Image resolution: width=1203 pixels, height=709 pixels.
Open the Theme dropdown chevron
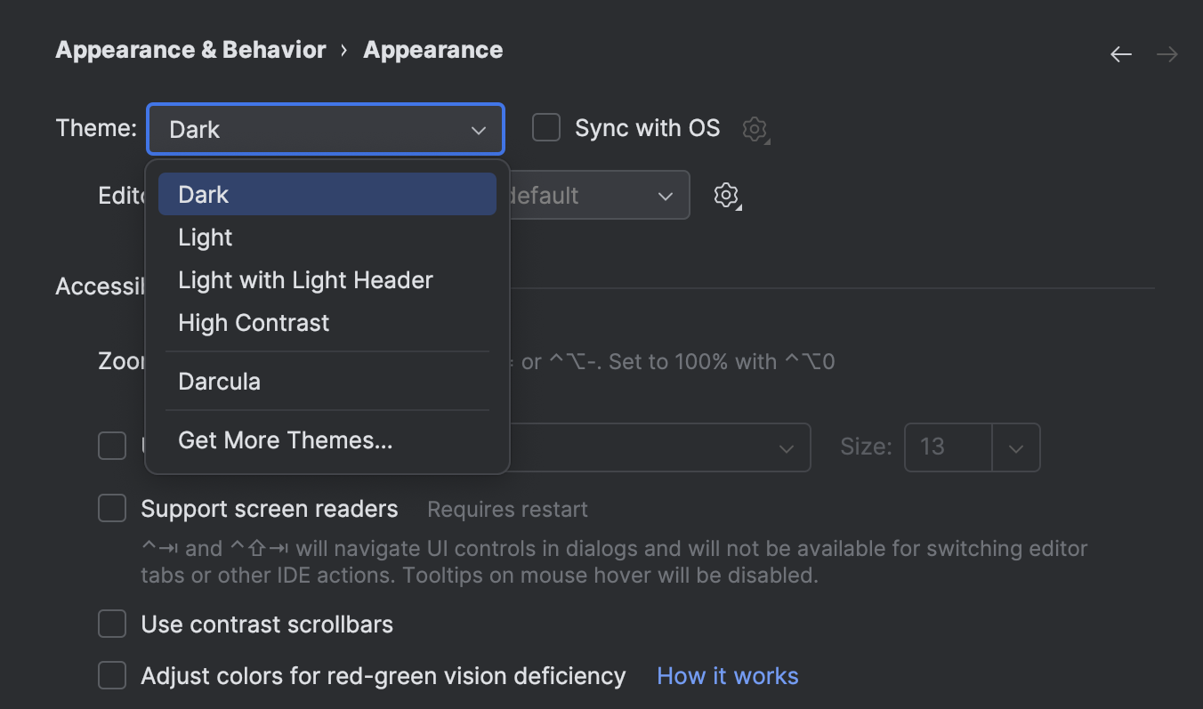point(478,129)
